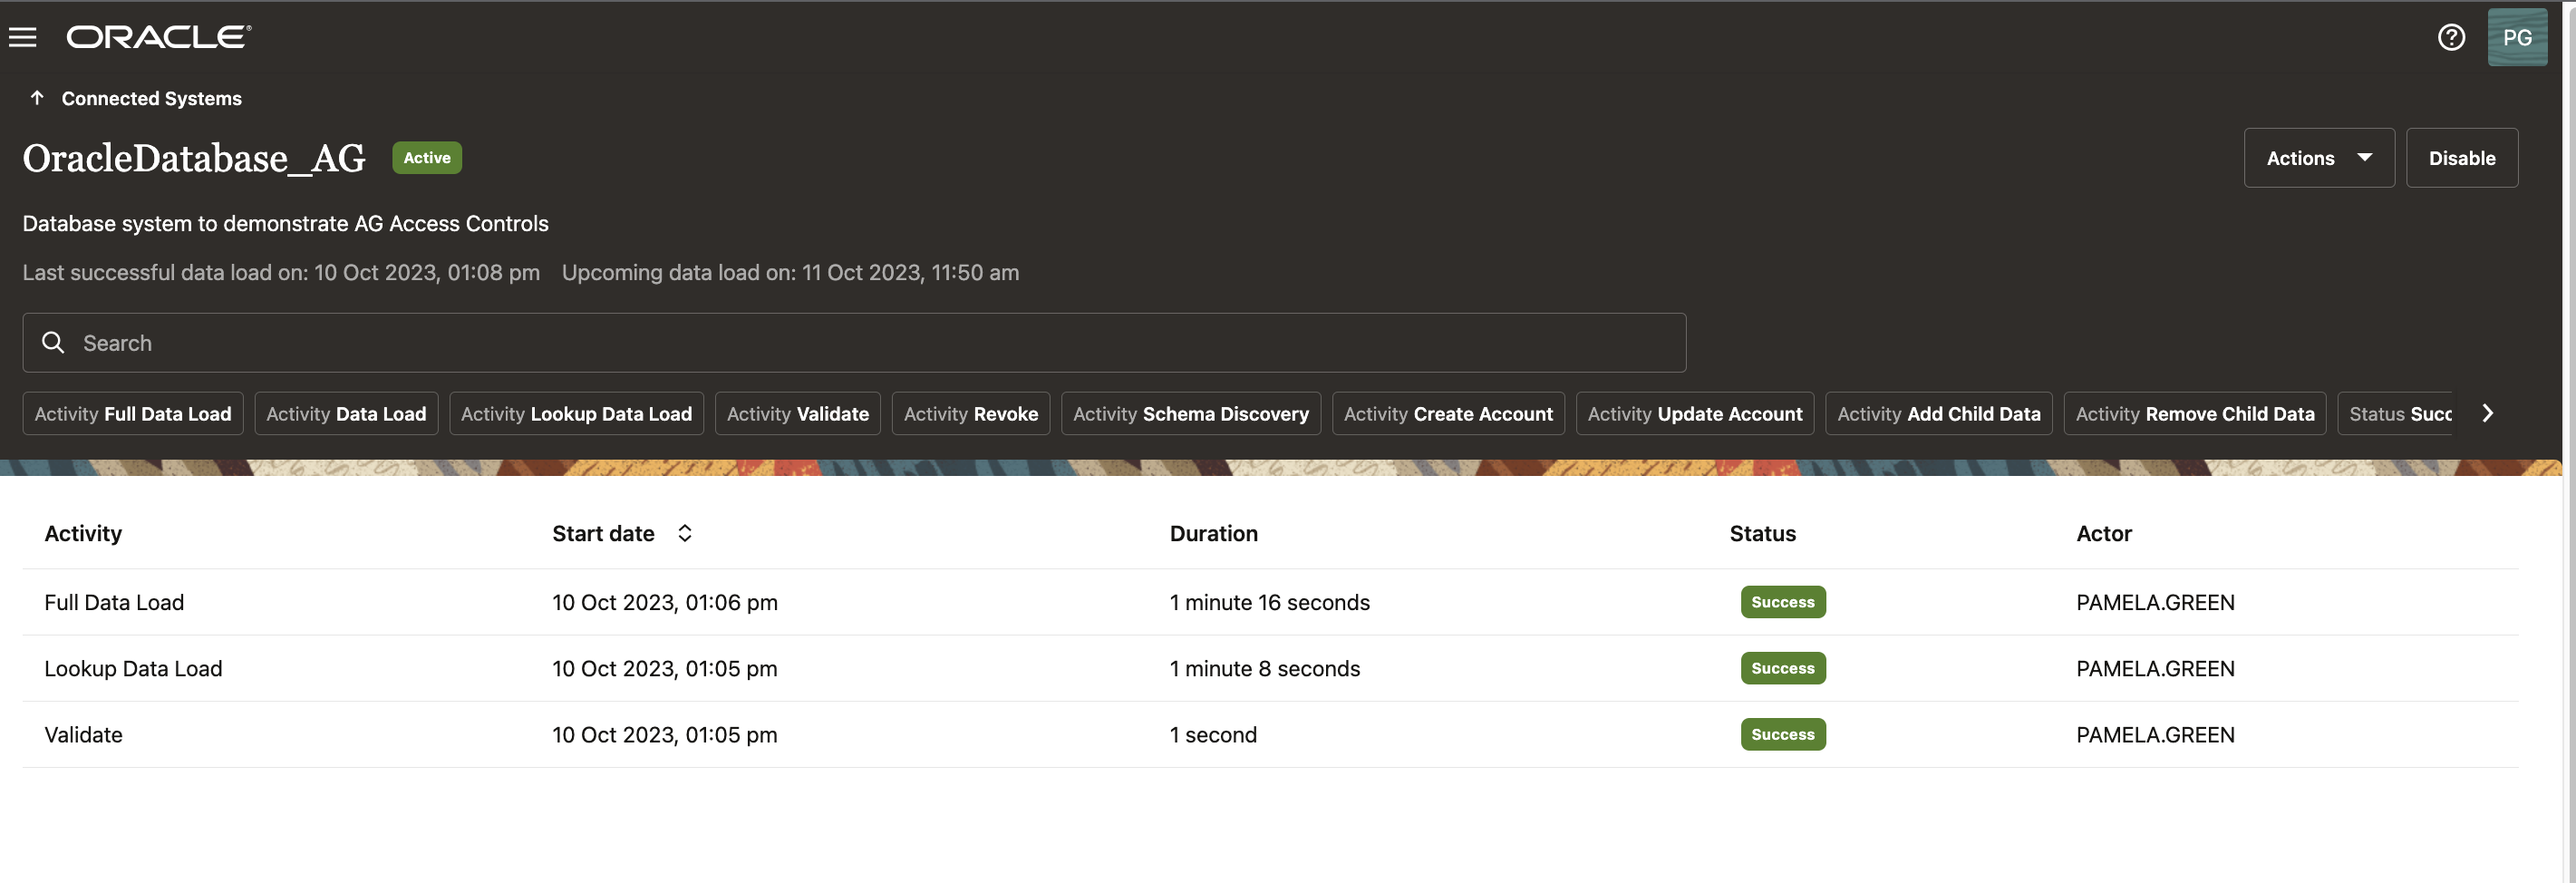Image resolution: width=2576 pixels, height=883 pixels.
Task: Filter by Activity Add Child Data
Action: [1939, 413]
